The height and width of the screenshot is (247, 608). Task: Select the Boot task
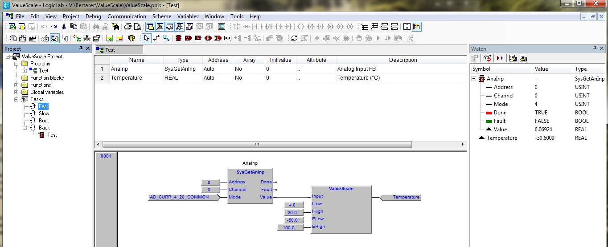tap(44, 121)
